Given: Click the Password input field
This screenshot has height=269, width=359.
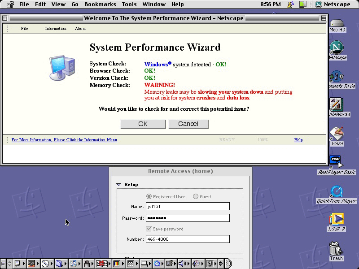Looking at the screenshot, I should click(x=188, y=218).
